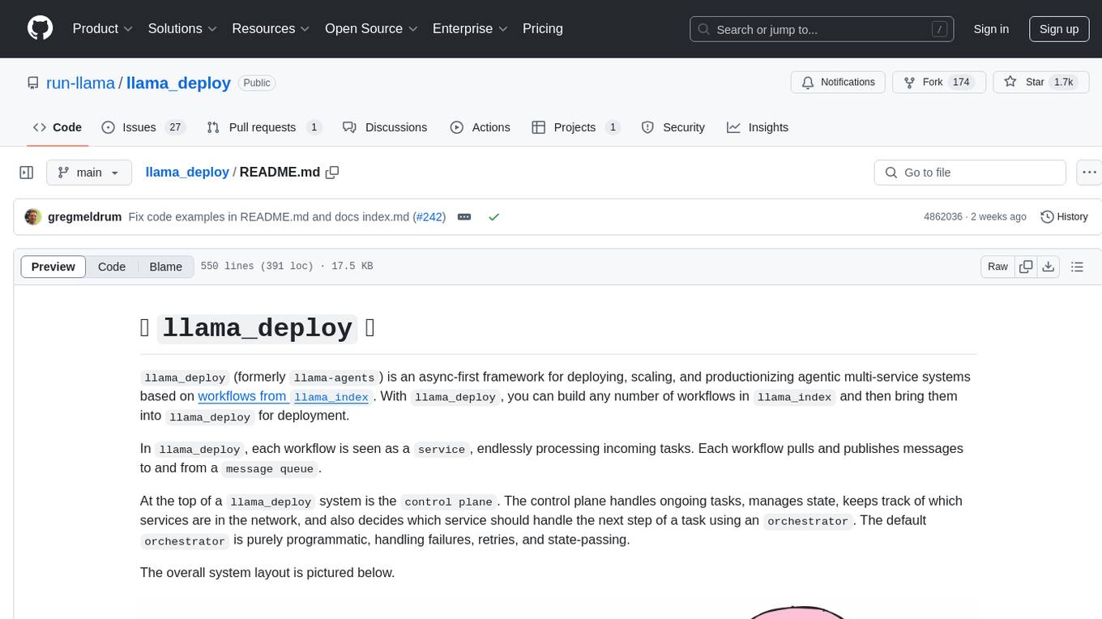View the commit check status checkmark

[493, 217]
